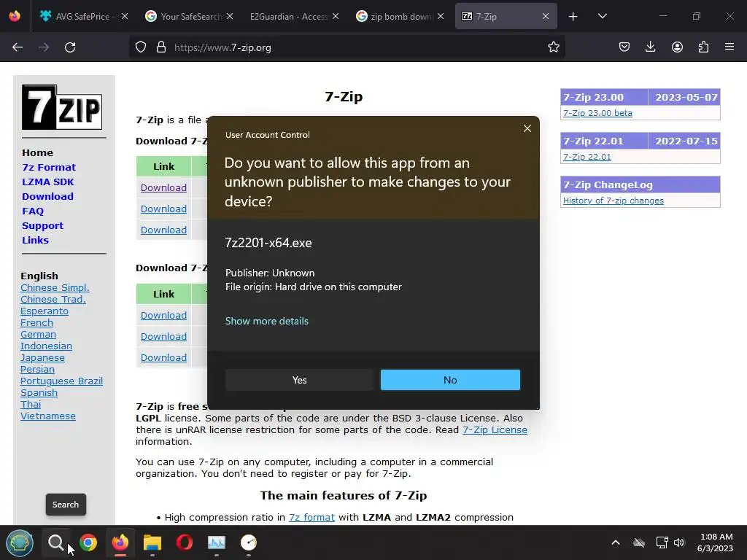Open FAQ sidebar link
747x560 pixels.
click(33, 211)
